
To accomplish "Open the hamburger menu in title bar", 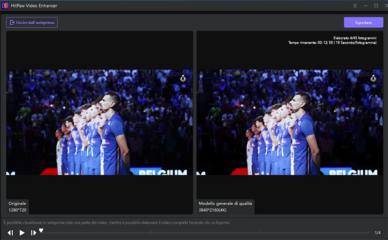I will (355, 5).
